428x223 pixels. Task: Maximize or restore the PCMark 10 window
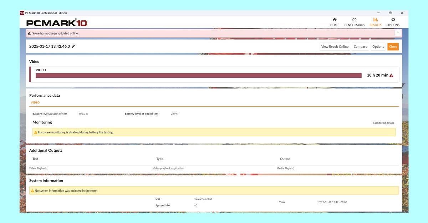[x=390, y=13]
